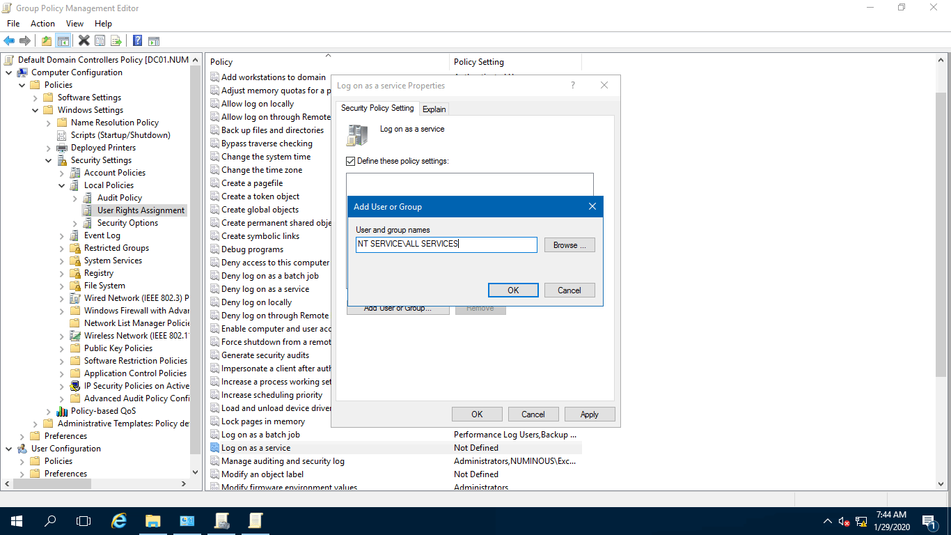Click the help question mark in Properties title bar
The height and width of the screenshot is (535, 951).
573,86
